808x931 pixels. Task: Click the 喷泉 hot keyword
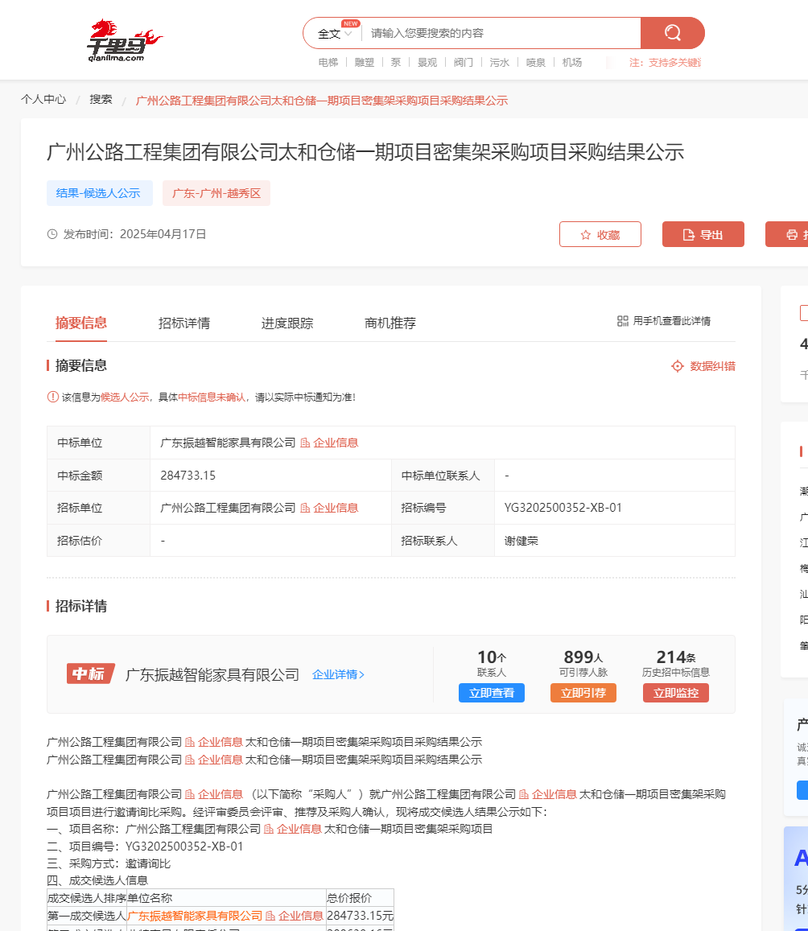tap(536, 62)
